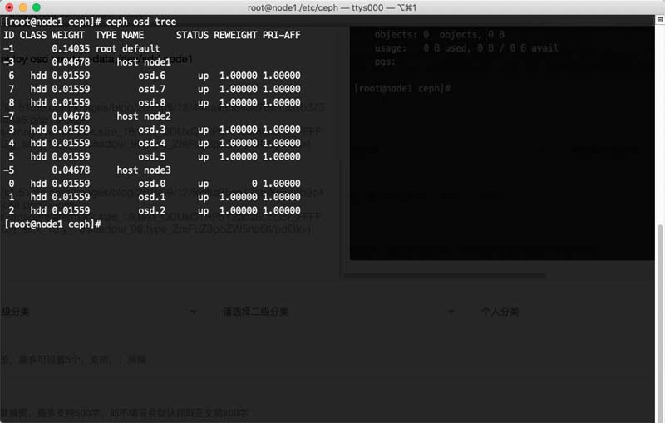The image size is (665, 423).
Task: Click the red close window button
Action: pyautogui.click(x=9, y=7)
